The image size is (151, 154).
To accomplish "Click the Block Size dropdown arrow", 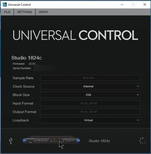I will 138,95.
